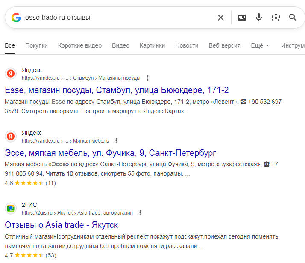This screenshot has height=263, width=305.
Task: Switch to the Картинки tab
Action: [x=152, y=45]
